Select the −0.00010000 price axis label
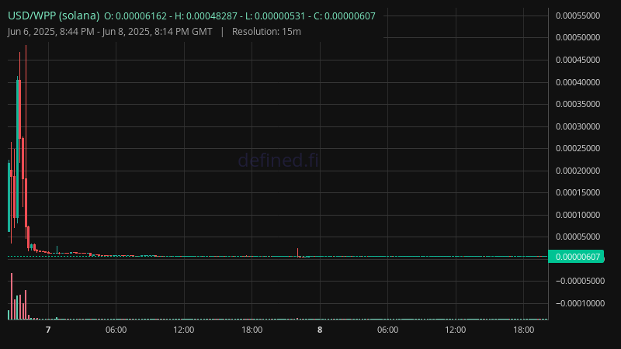 (x=580, y=303)
